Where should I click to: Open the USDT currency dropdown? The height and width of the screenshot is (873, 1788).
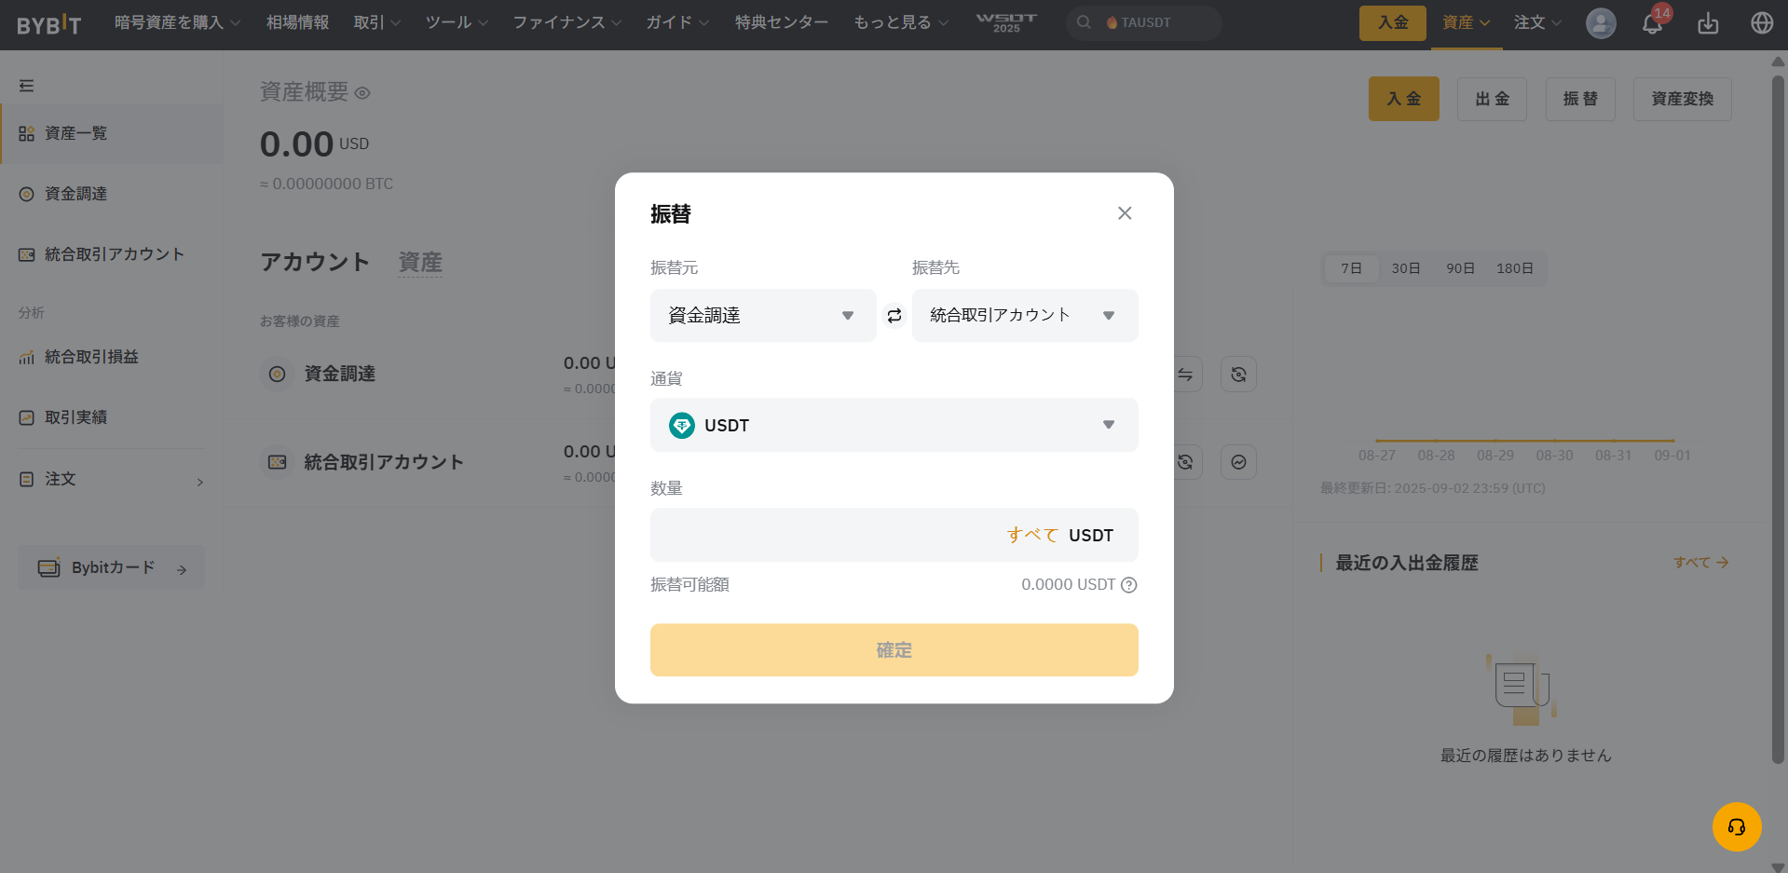[894, 426]
